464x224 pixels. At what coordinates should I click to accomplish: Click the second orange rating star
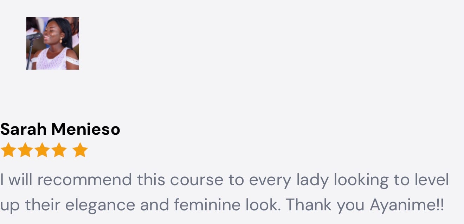pos(25,150)
